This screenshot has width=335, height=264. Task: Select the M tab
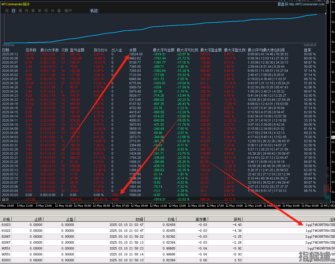point(52,11)
